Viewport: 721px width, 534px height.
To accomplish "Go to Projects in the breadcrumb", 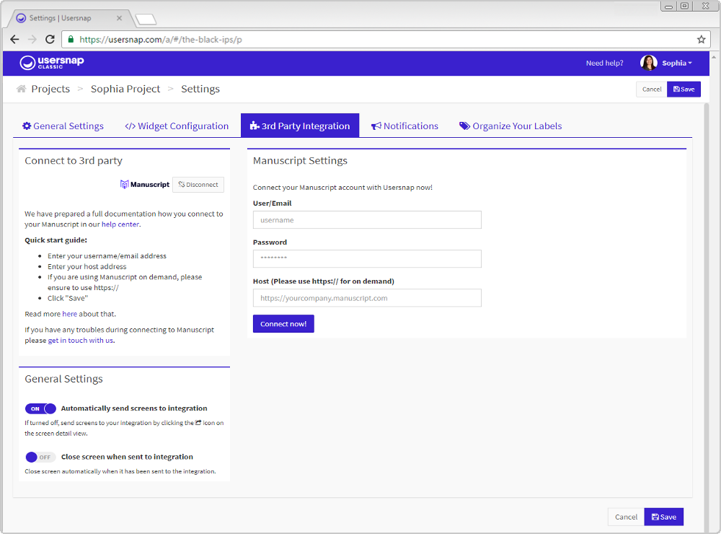I will coord(50,89).
